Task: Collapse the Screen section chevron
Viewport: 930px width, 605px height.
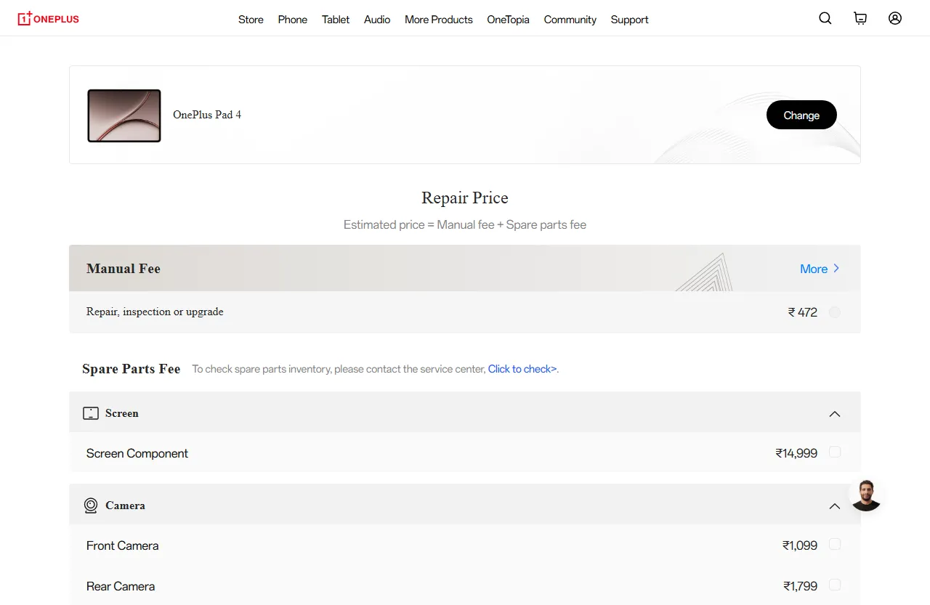Action: 835,413
